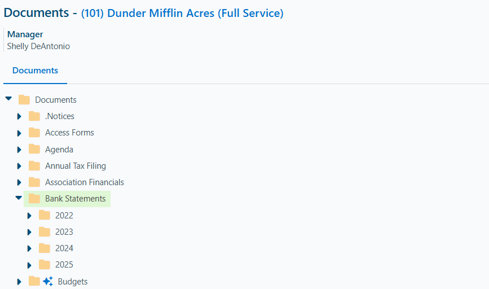This screenshot has height=289, width=489.
Task: Click the .Notices folder icon
Action: point(34,116)
